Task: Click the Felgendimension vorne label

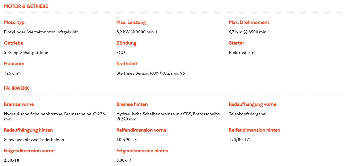Action: (x=29, y=151)
